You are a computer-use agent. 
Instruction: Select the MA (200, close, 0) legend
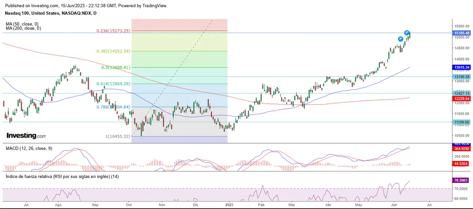pyautogui.click(x=24, y=28)
